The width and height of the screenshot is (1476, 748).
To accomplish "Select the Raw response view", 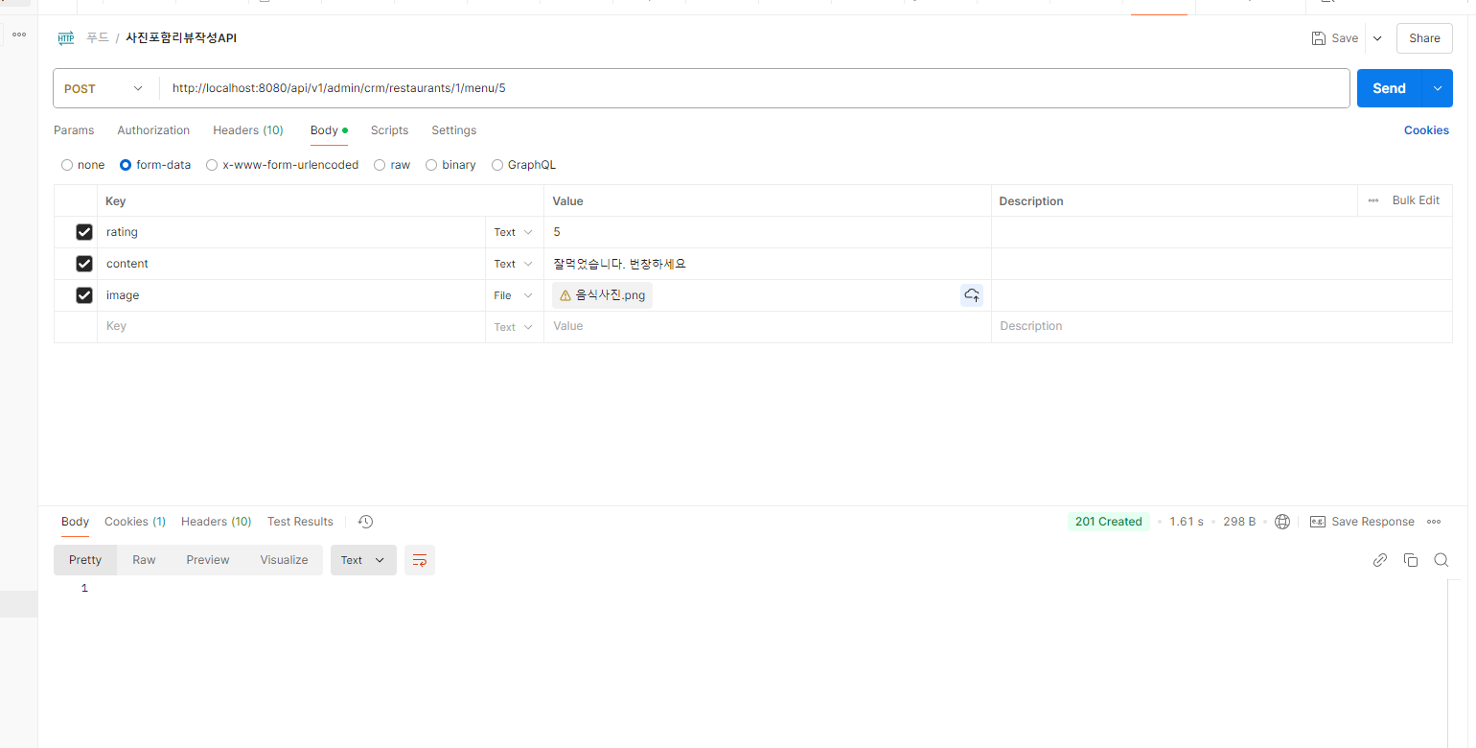I will [144, 560].
